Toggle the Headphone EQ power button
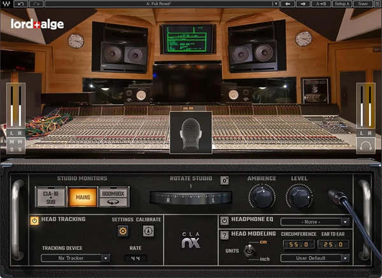This screenshot has height=278, width=382. coord(224,221)
